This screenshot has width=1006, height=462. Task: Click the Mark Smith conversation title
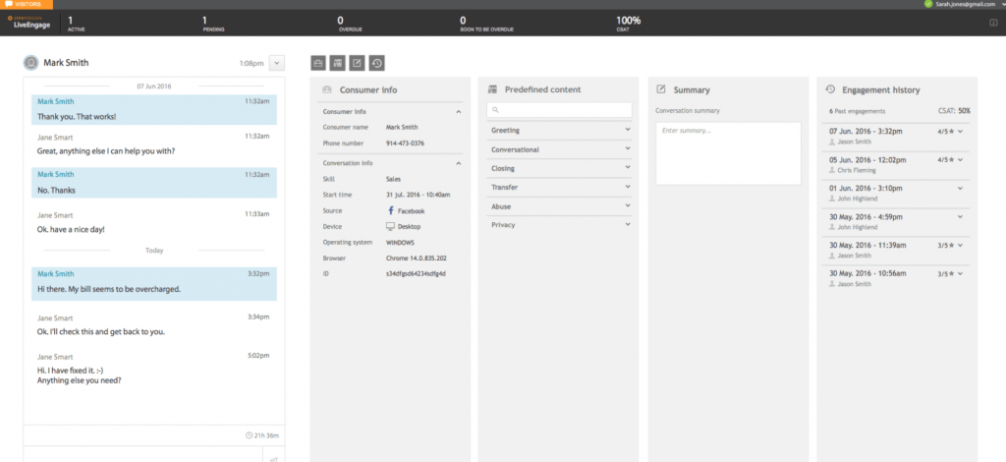(x=66, y=63)
